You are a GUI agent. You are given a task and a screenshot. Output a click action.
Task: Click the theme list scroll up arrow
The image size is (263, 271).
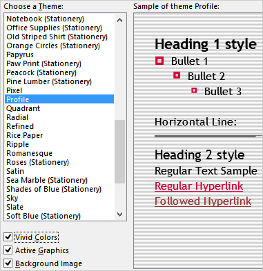coord(119,20)
